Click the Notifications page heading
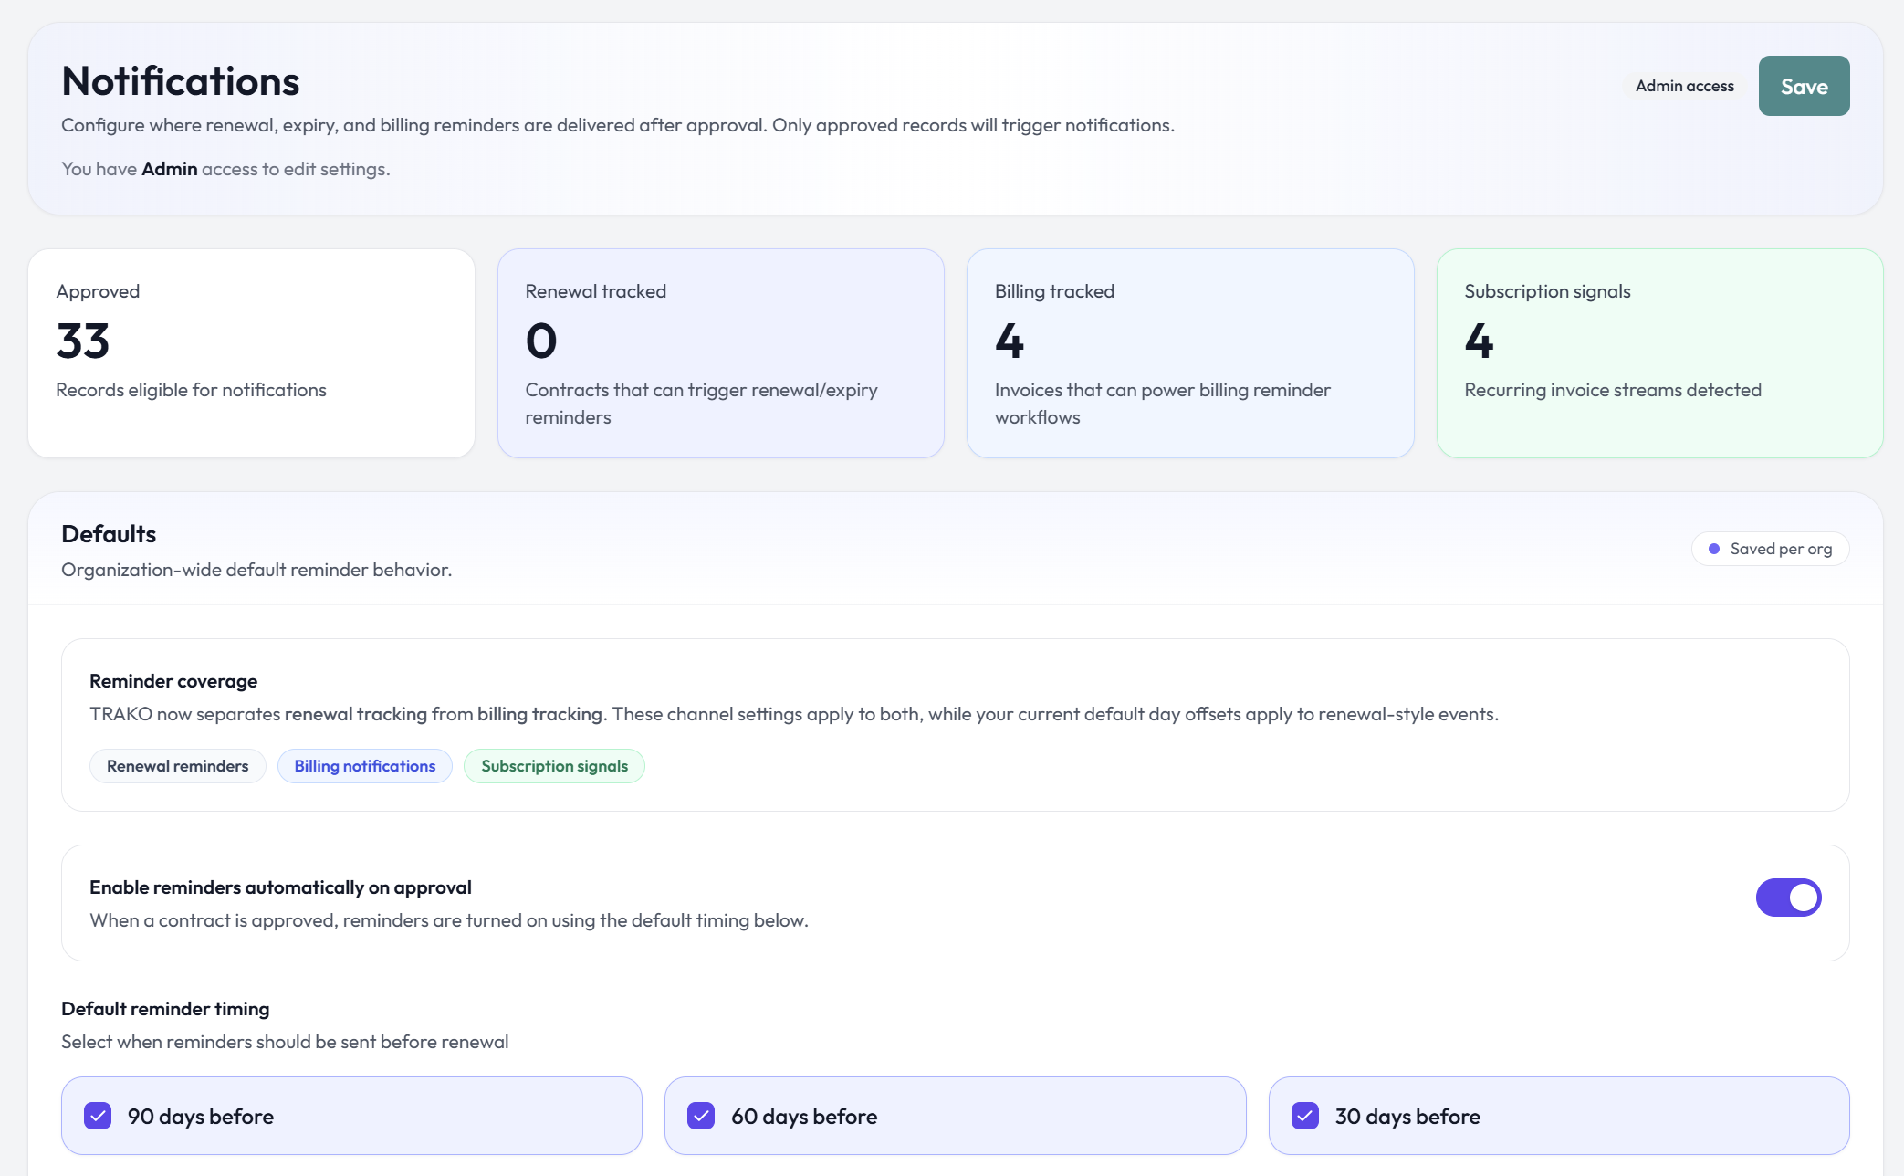 pos(180,81)
